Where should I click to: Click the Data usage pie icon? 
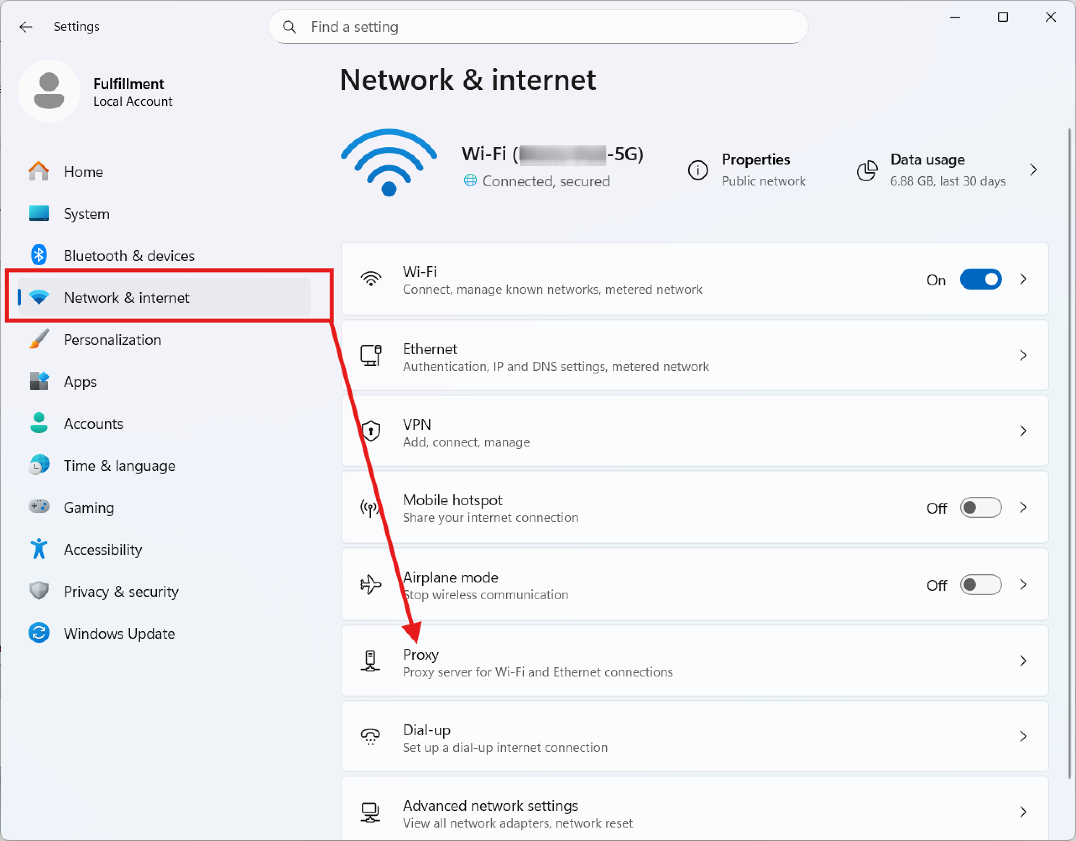click(x=867, y=170)
